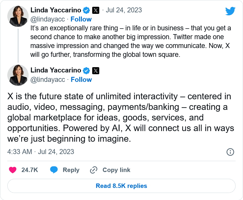Follow @lindayacc from the top tweet
Screen dimensions: 243x200
(81, 19)
